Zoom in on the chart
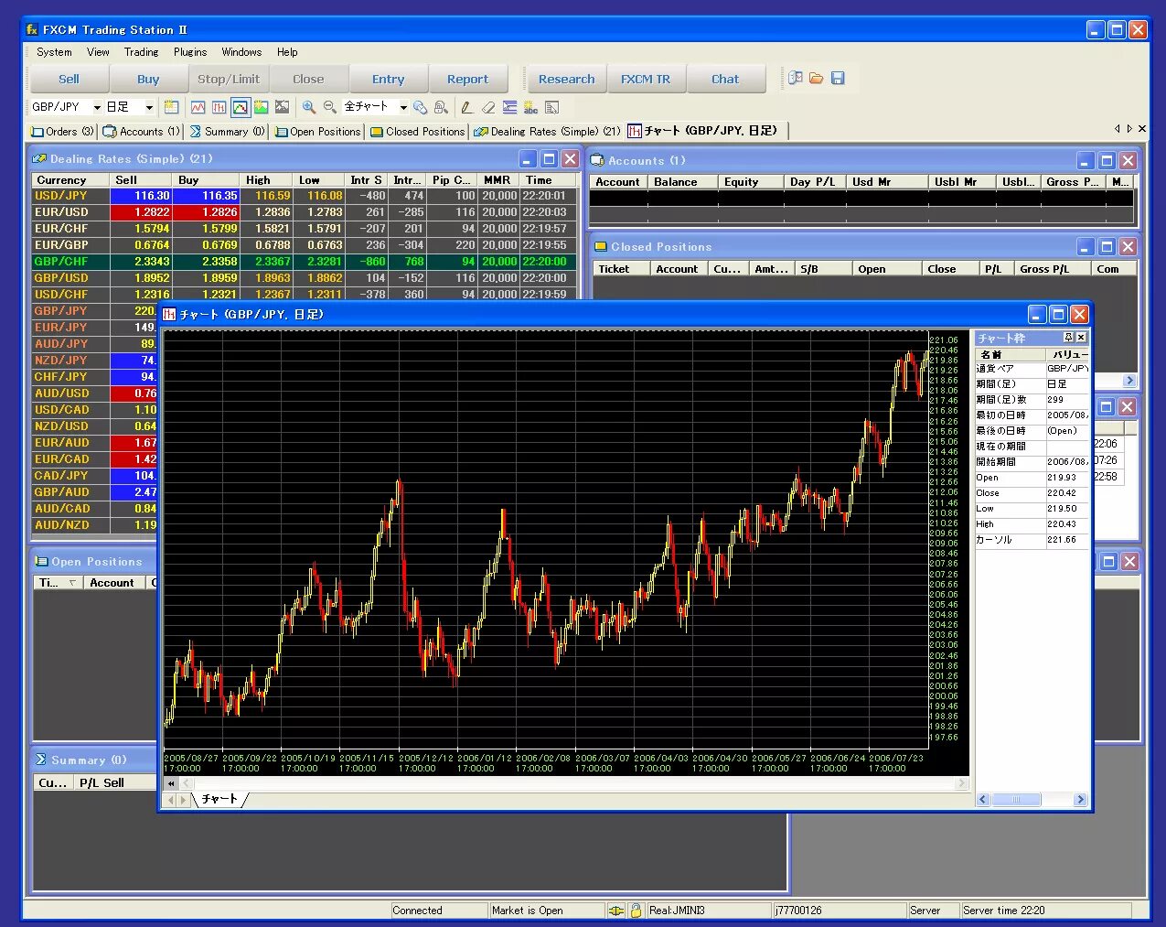1166x927 pixels. tap(309, 107)
